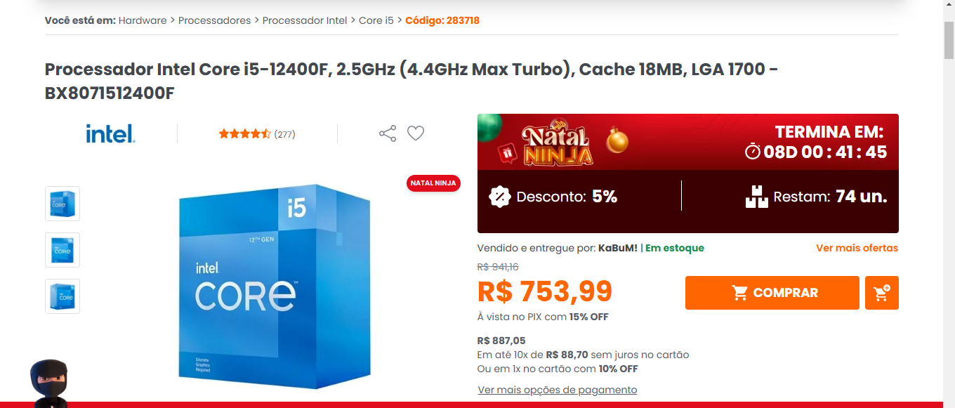Open Ver mais ofertas link
Image resolution: width=955 pixels, height=408 pixels.
coord(857,248)
